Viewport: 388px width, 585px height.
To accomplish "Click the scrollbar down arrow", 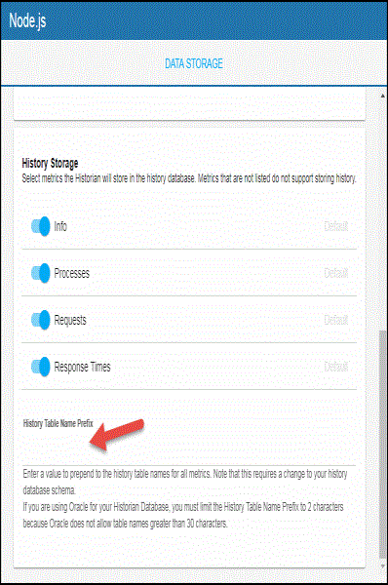I will pyautogui.click(x=382, y=566).
